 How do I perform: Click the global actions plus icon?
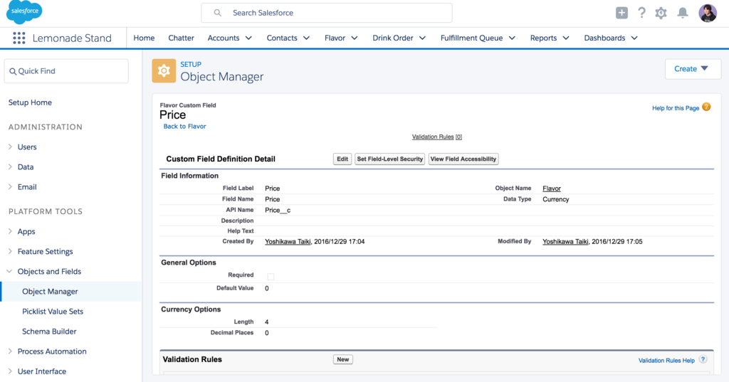[622, 13]
